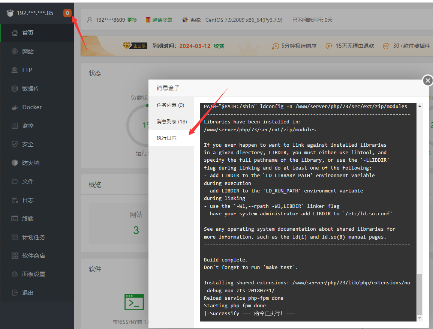The height and width of the screenshot is (329, 433).
Task: Click the Docker whale icon
Action: [x=15, y=107]
